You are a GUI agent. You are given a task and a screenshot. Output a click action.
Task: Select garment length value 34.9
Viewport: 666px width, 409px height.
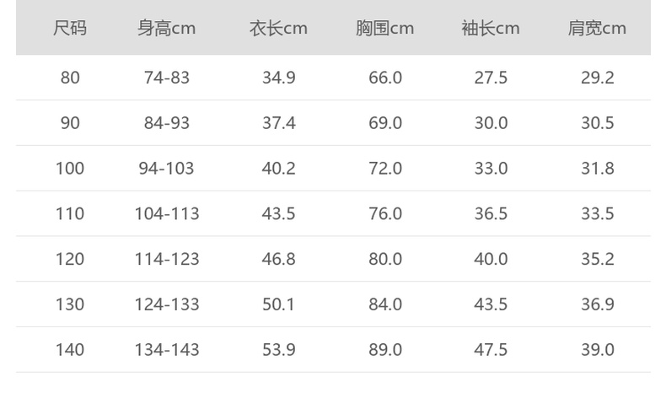pos(278,78)
